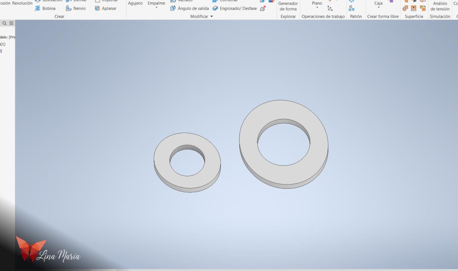Select the Ángulo de salida tool

point(189,8)
